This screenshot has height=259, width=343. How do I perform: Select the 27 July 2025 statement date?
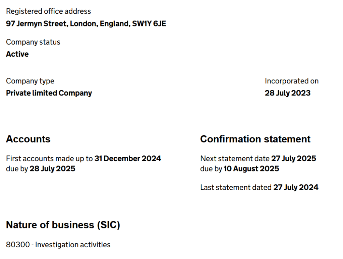click(293, 158)
